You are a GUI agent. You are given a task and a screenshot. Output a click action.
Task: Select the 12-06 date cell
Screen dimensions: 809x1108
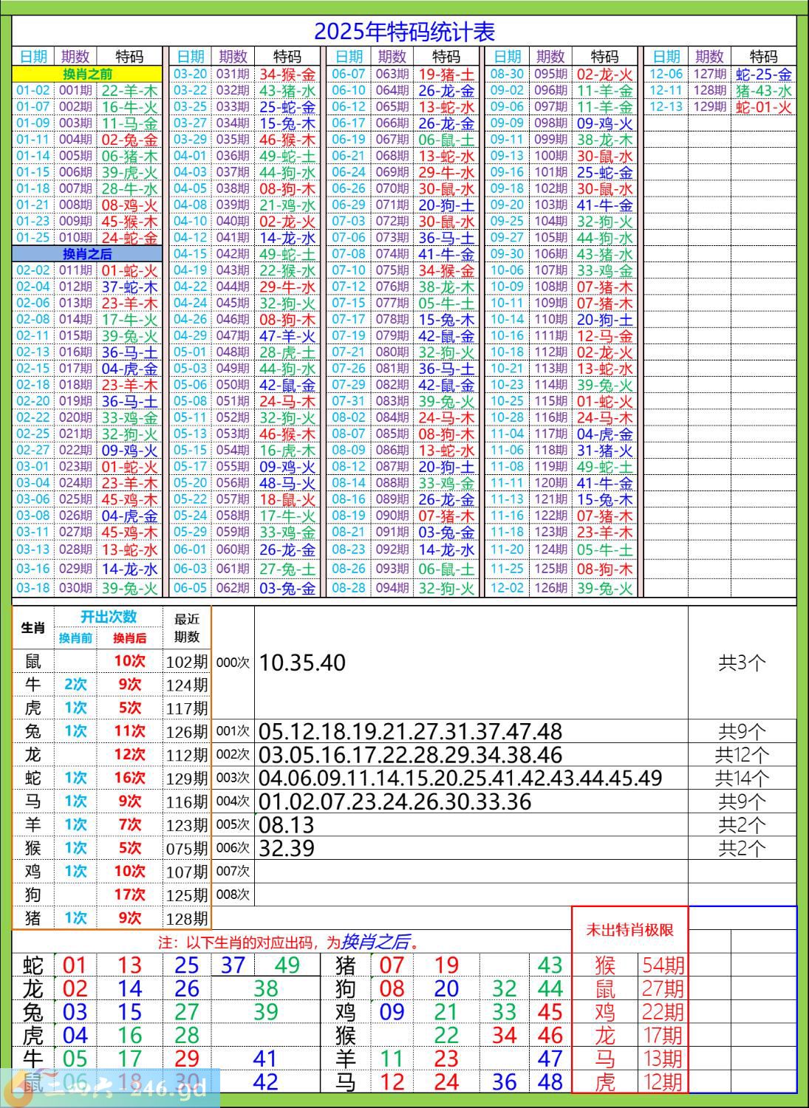[666, 74]
